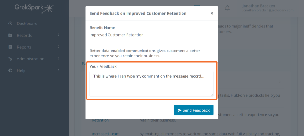Expand the Records submenu chevron

pyautogui.click(x=59, y=35)
